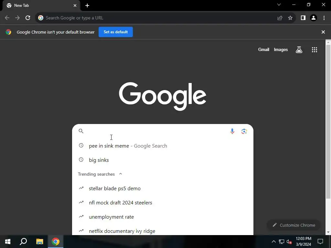
Task: Open a new tab with plus button
Action: pyautogui.click(x=87, y=5)
